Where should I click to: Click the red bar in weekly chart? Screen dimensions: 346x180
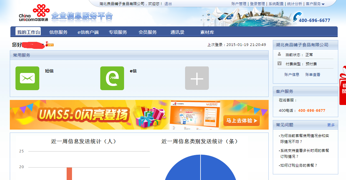point(69,173)
